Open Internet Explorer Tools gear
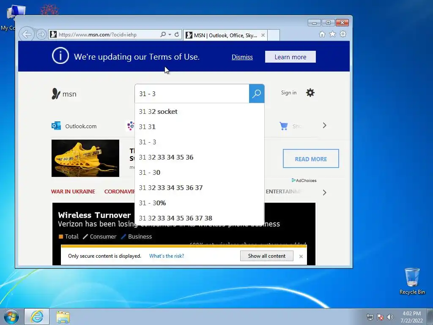Viewport: 433px width, 325px height. click(343, 34)
